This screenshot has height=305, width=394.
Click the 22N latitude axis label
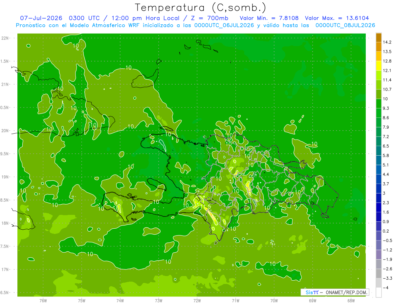5,38
